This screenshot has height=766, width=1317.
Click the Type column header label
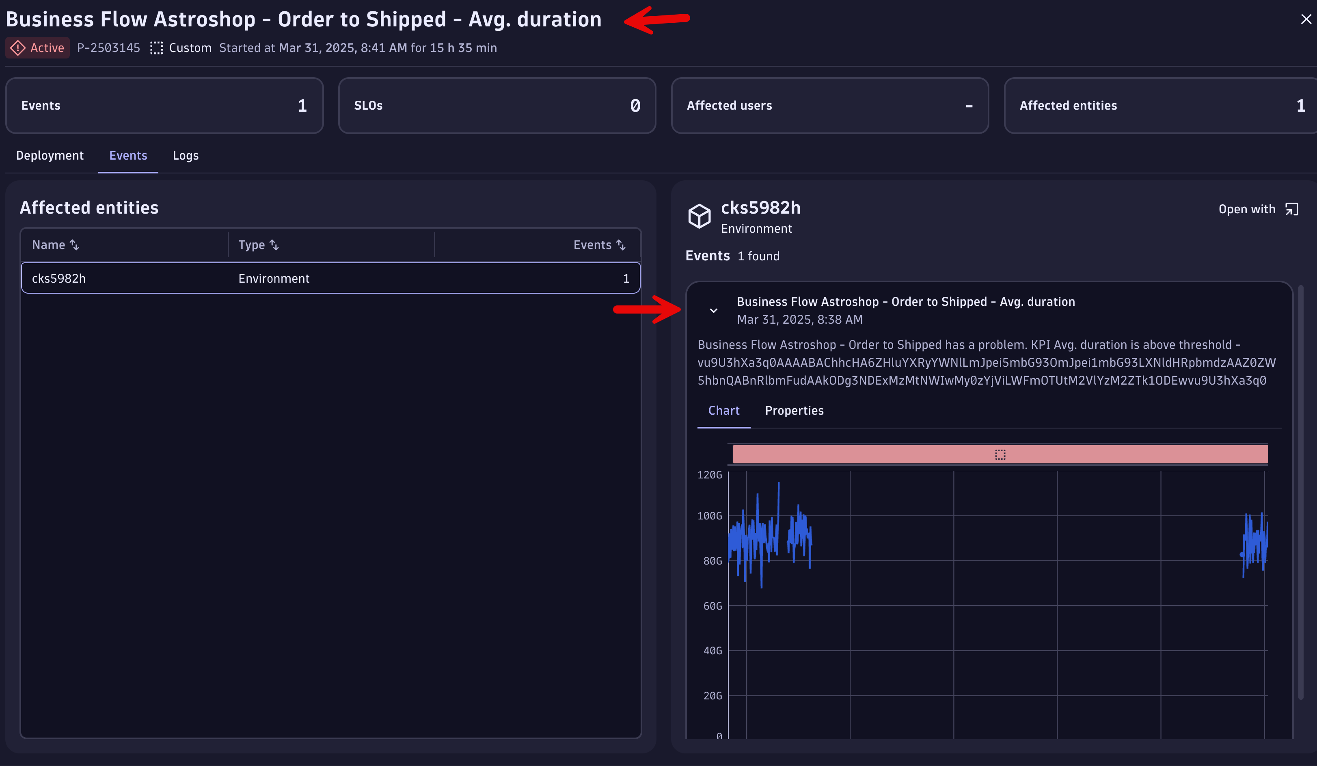(x=251, y=245)
